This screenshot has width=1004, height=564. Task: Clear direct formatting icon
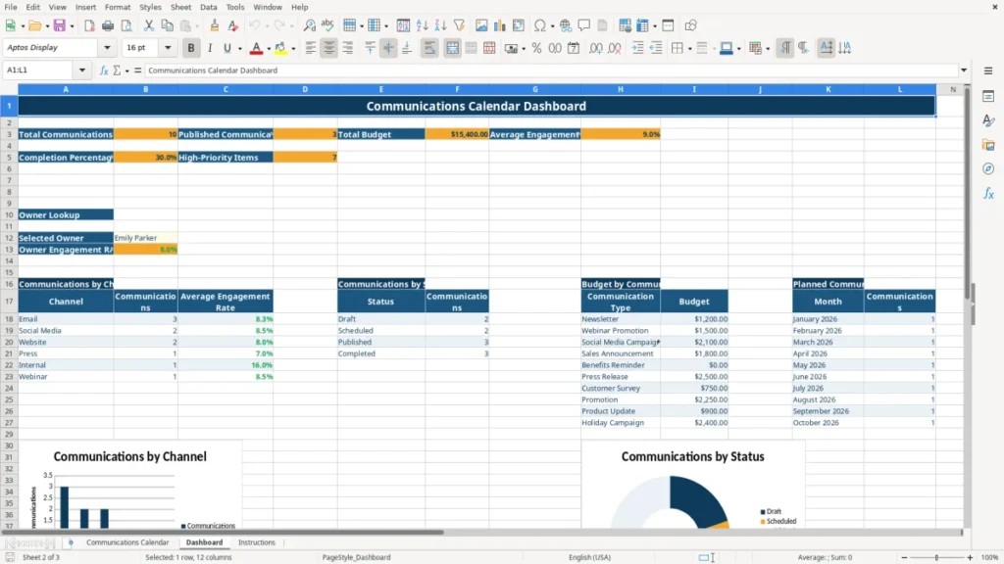[x=233, y=25]
